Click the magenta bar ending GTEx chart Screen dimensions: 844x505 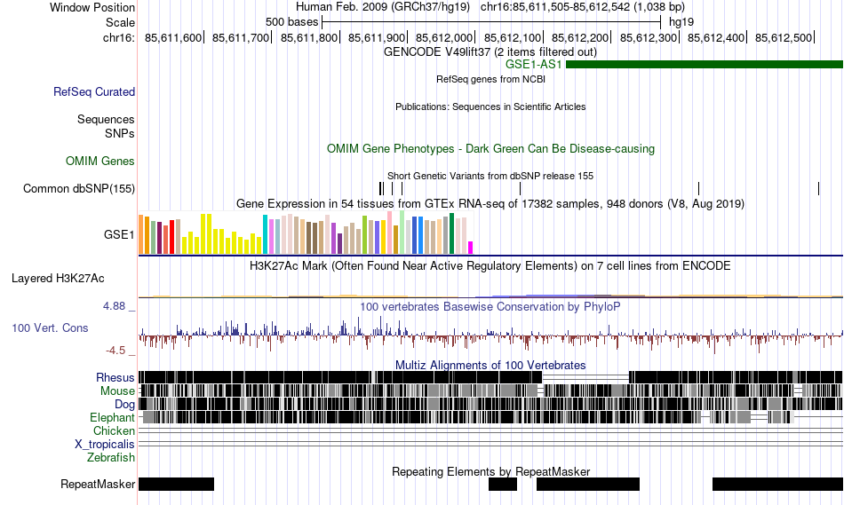pos(471,248)
